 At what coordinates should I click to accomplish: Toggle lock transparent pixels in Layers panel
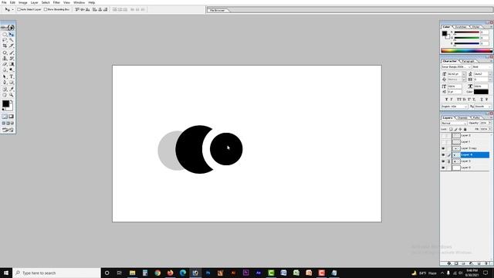click(x=451, y=129)
